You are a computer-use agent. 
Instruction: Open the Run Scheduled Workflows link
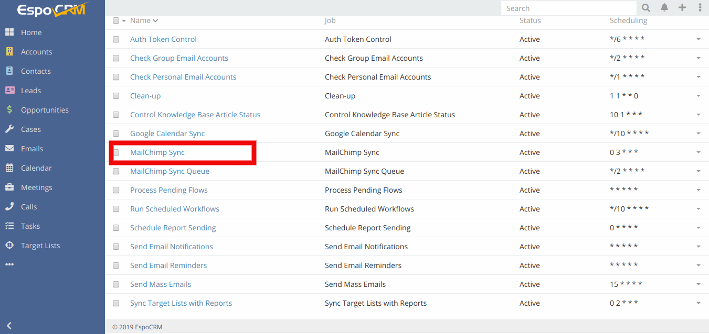pos(175,209)
